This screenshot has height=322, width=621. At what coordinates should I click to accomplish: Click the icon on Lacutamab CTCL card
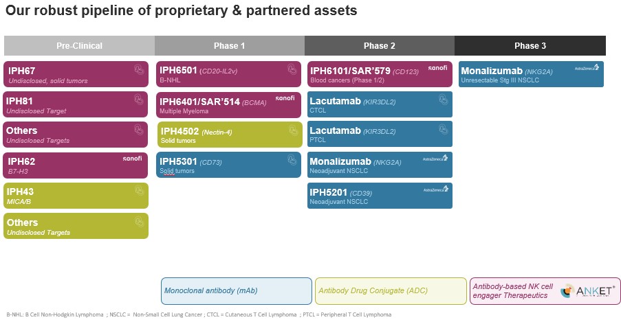click(442, 100)
